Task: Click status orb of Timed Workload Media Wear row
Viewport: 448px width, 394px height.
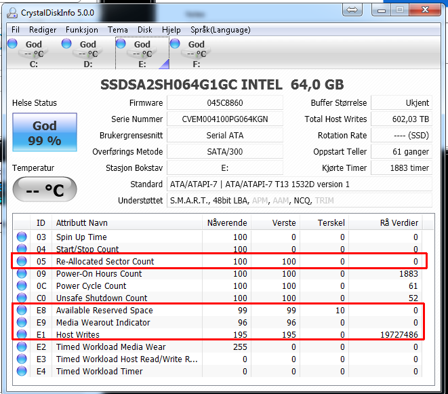Action: [22, 347]
